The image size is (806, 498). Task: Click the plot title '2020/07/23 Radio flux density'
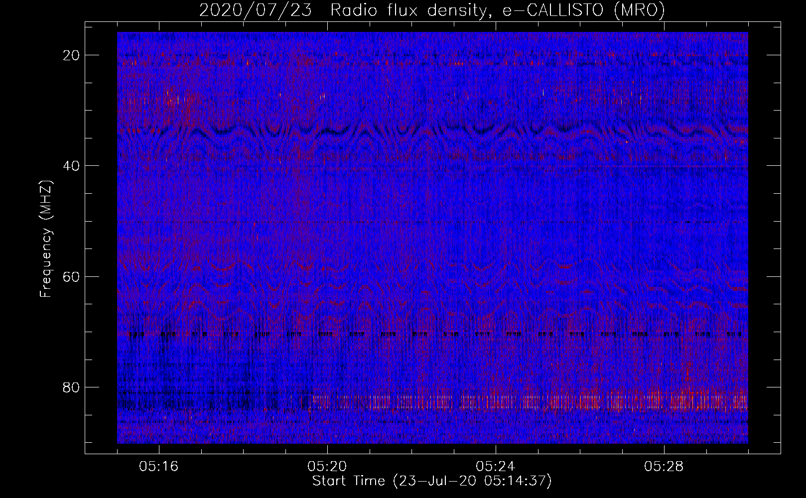pos(432,10)
